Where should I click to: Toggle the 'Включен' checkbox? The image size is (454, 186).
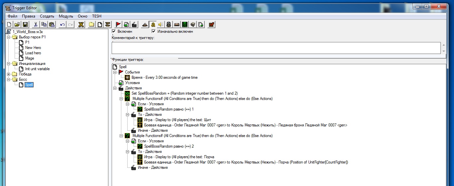(x=114, y=31)
